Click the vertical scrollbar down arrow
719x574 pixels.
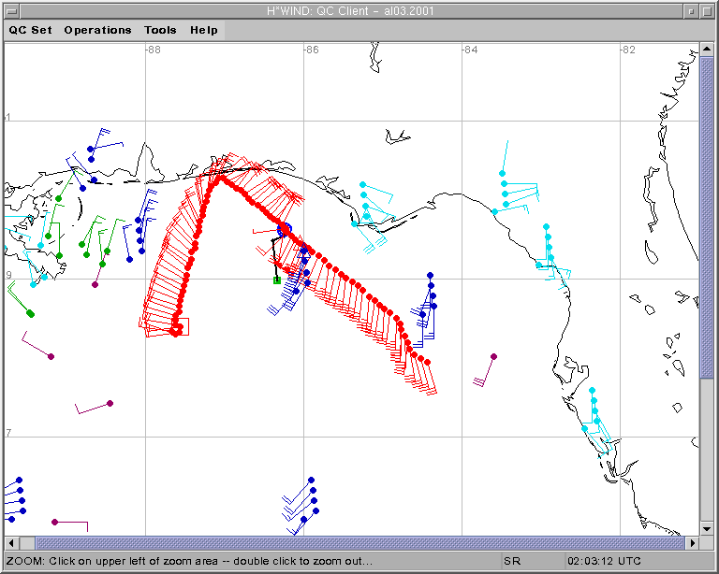click(707, 529)
